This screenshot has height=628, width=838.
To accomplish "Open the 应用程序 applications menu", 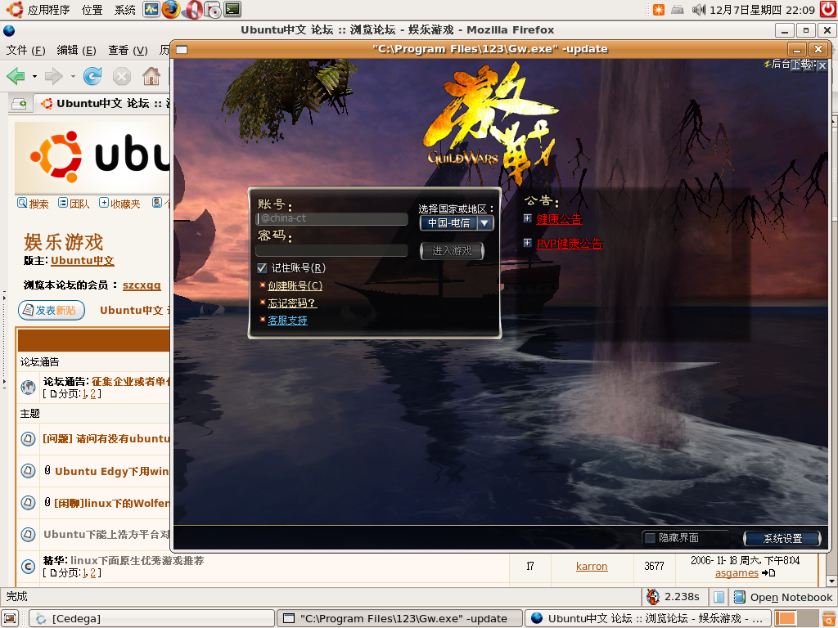I will [48, 10].
